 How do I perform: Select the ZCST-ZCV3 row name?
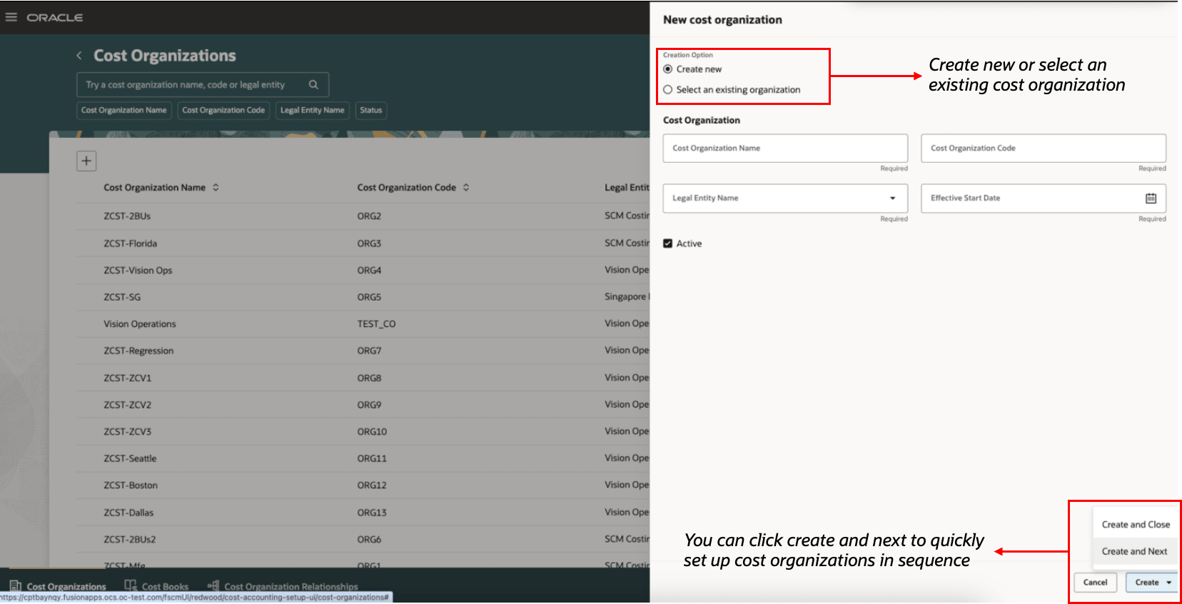128,432
